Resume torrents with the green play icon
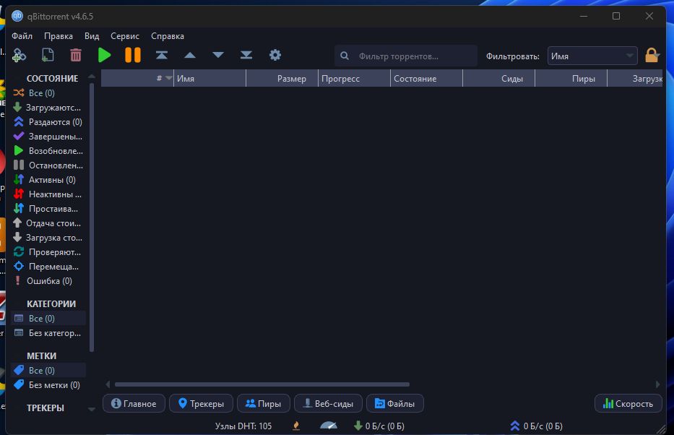 tap(105, 55)
